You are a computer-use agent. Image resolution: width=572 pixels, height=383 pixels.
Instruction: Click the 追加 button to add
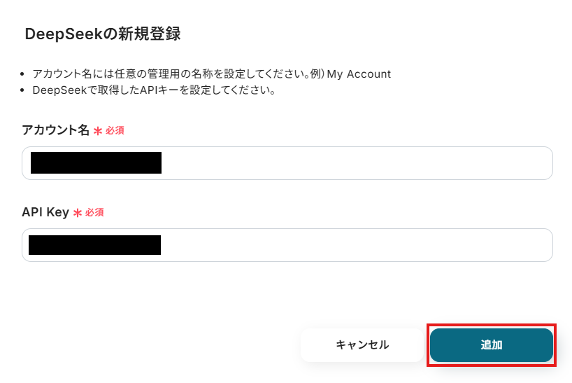pyautogui.click(x=491, y=345)
